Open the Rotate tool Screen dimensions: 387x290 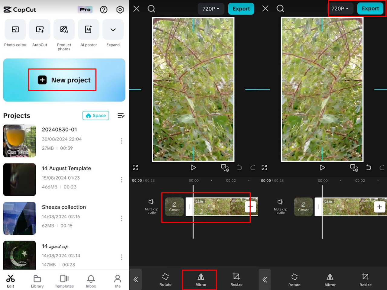point(165,279)
